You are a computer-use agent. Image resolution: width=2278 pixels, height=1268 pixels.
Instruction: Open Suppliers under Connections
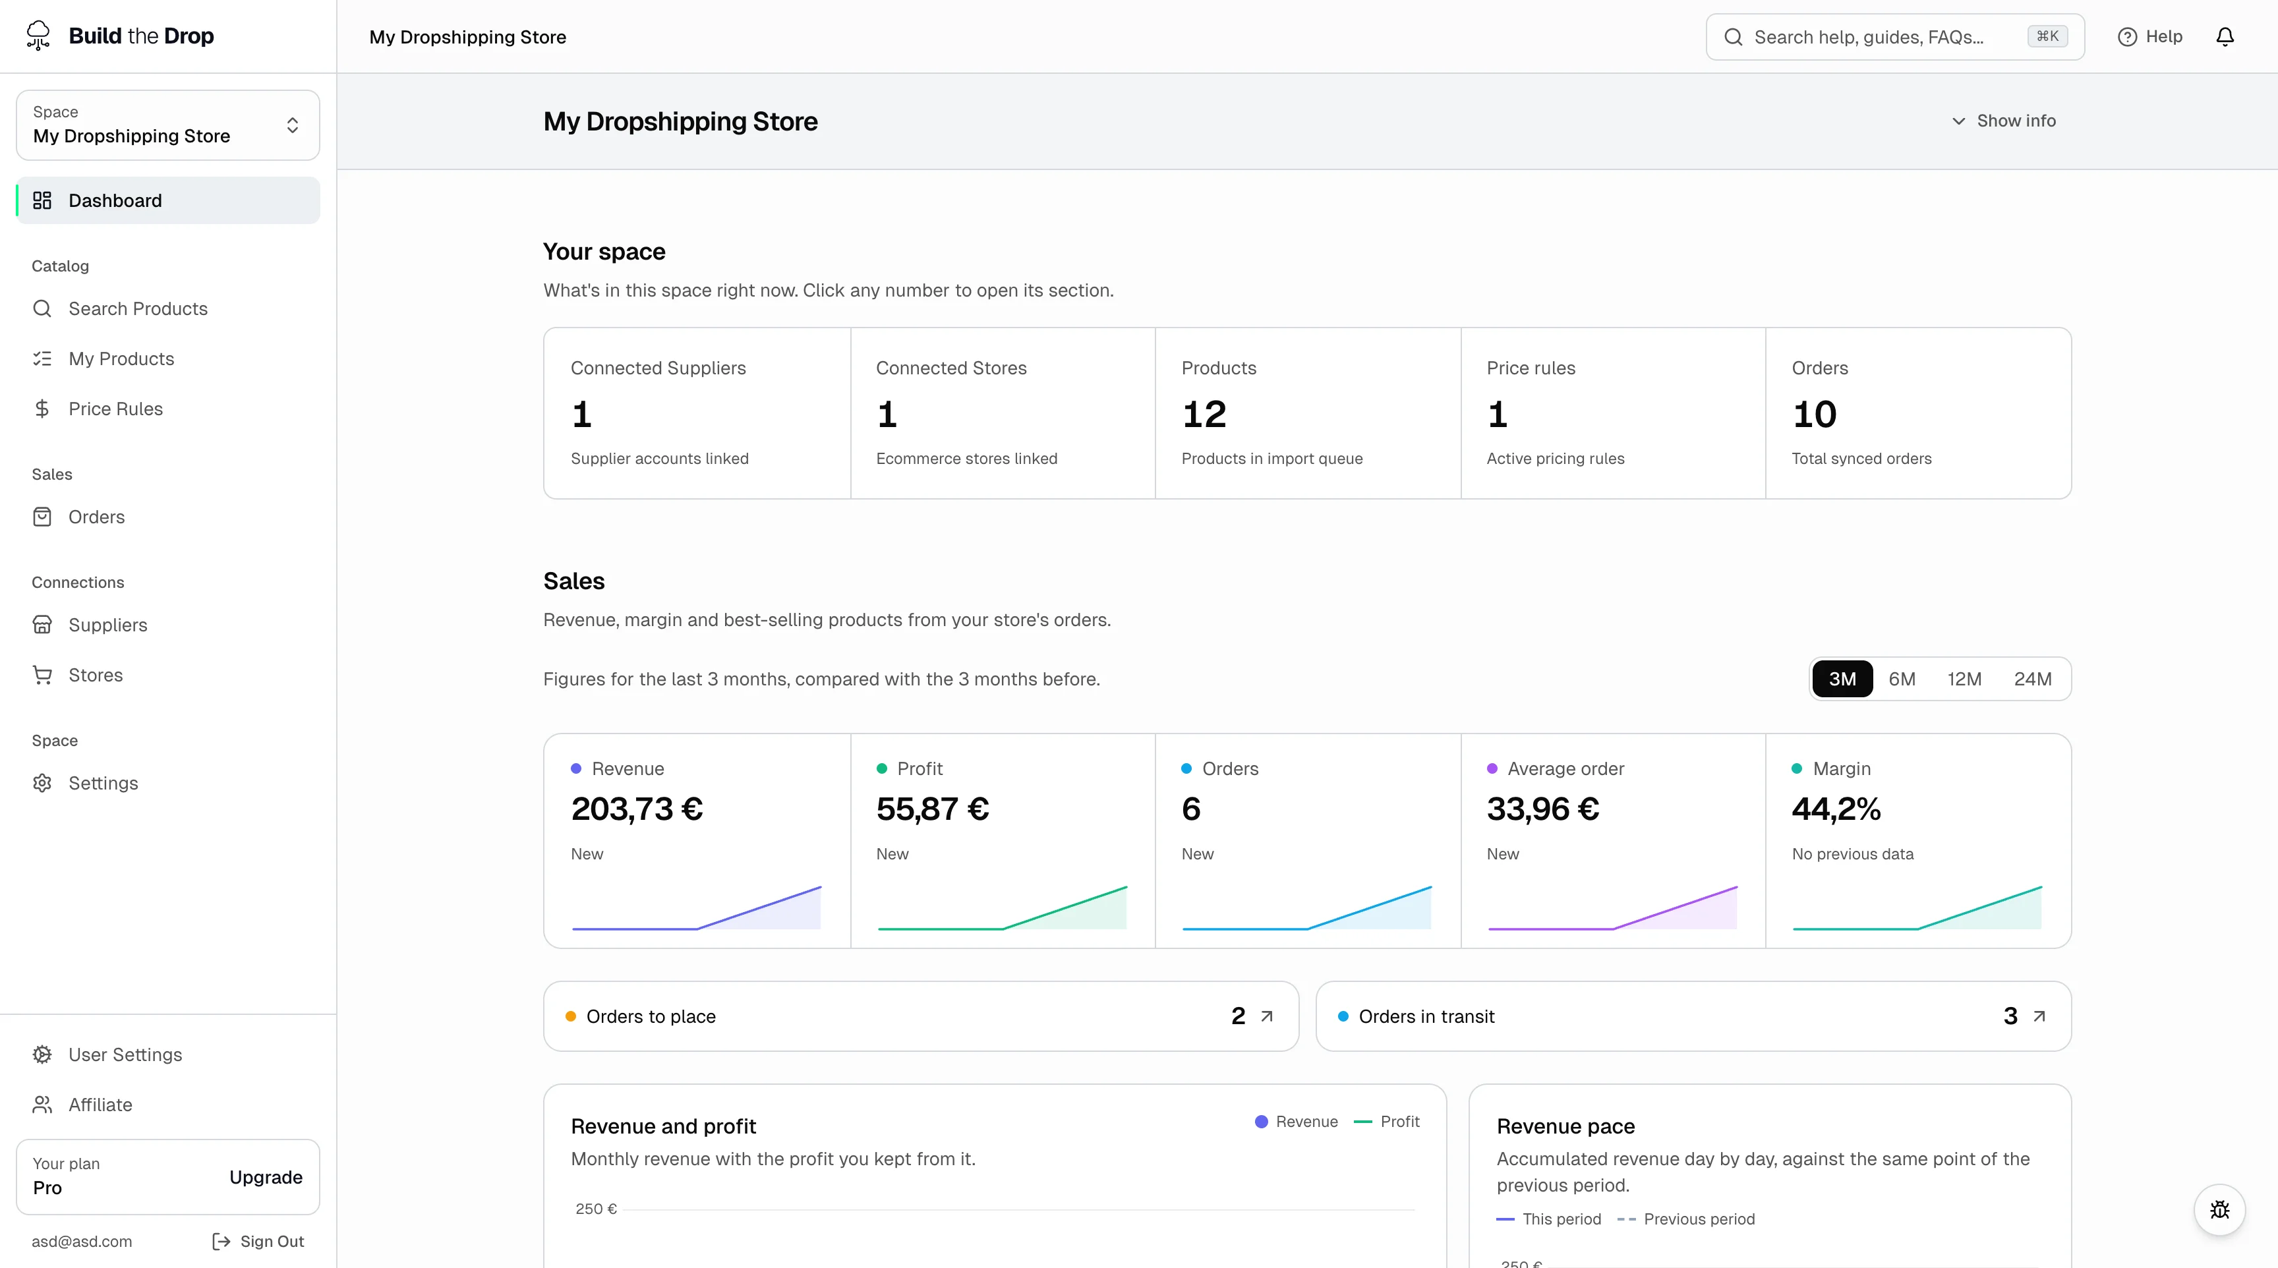[x=168, y=624]
